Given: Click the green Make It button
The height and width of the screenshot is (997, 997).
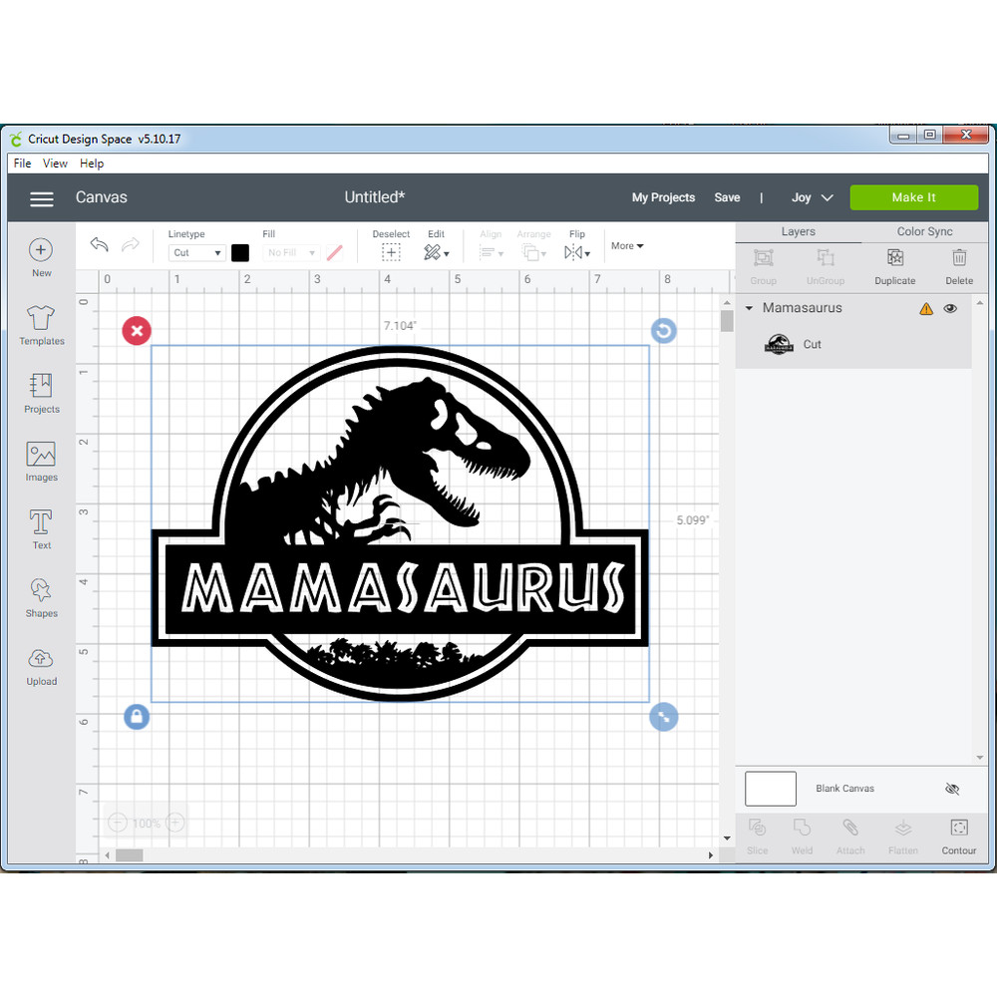Looking at the screenshot, I should (913, 196).
